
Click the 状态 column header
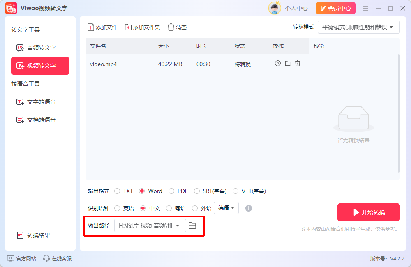point(240,46)
